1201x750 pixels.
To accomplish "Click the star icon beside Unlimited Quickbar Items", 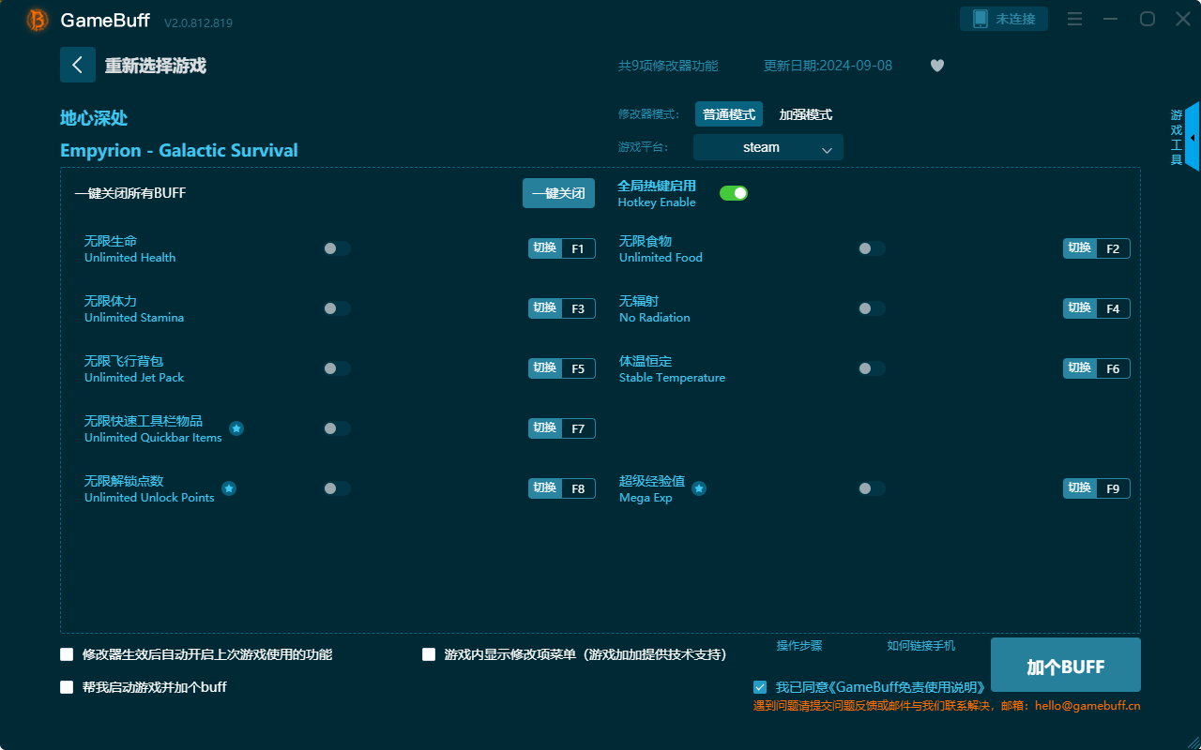I will 236,428.
